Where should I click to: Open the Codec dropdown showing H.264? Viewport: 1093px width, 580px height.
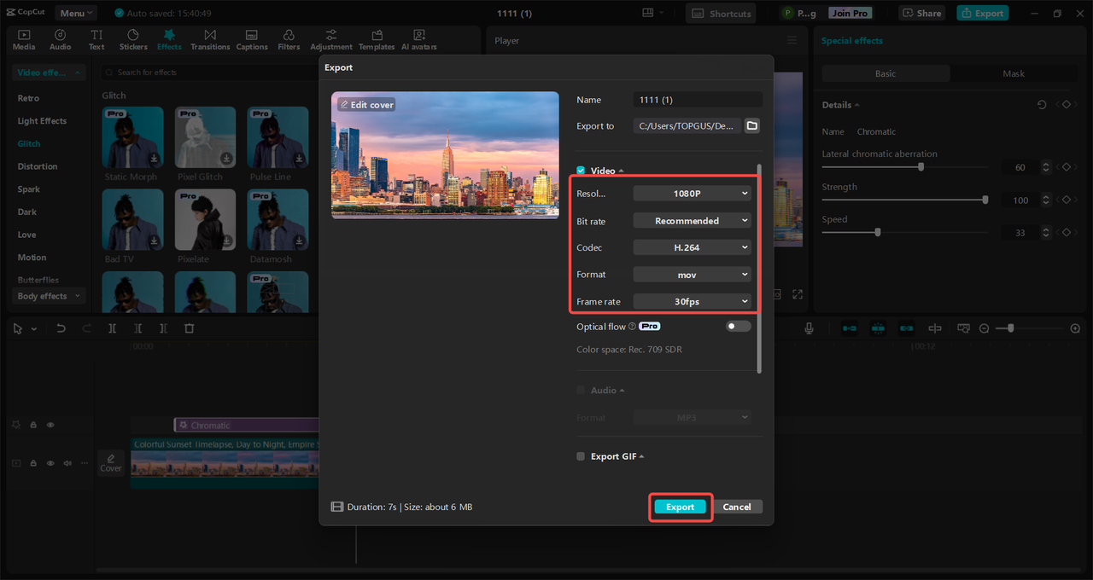692,247
